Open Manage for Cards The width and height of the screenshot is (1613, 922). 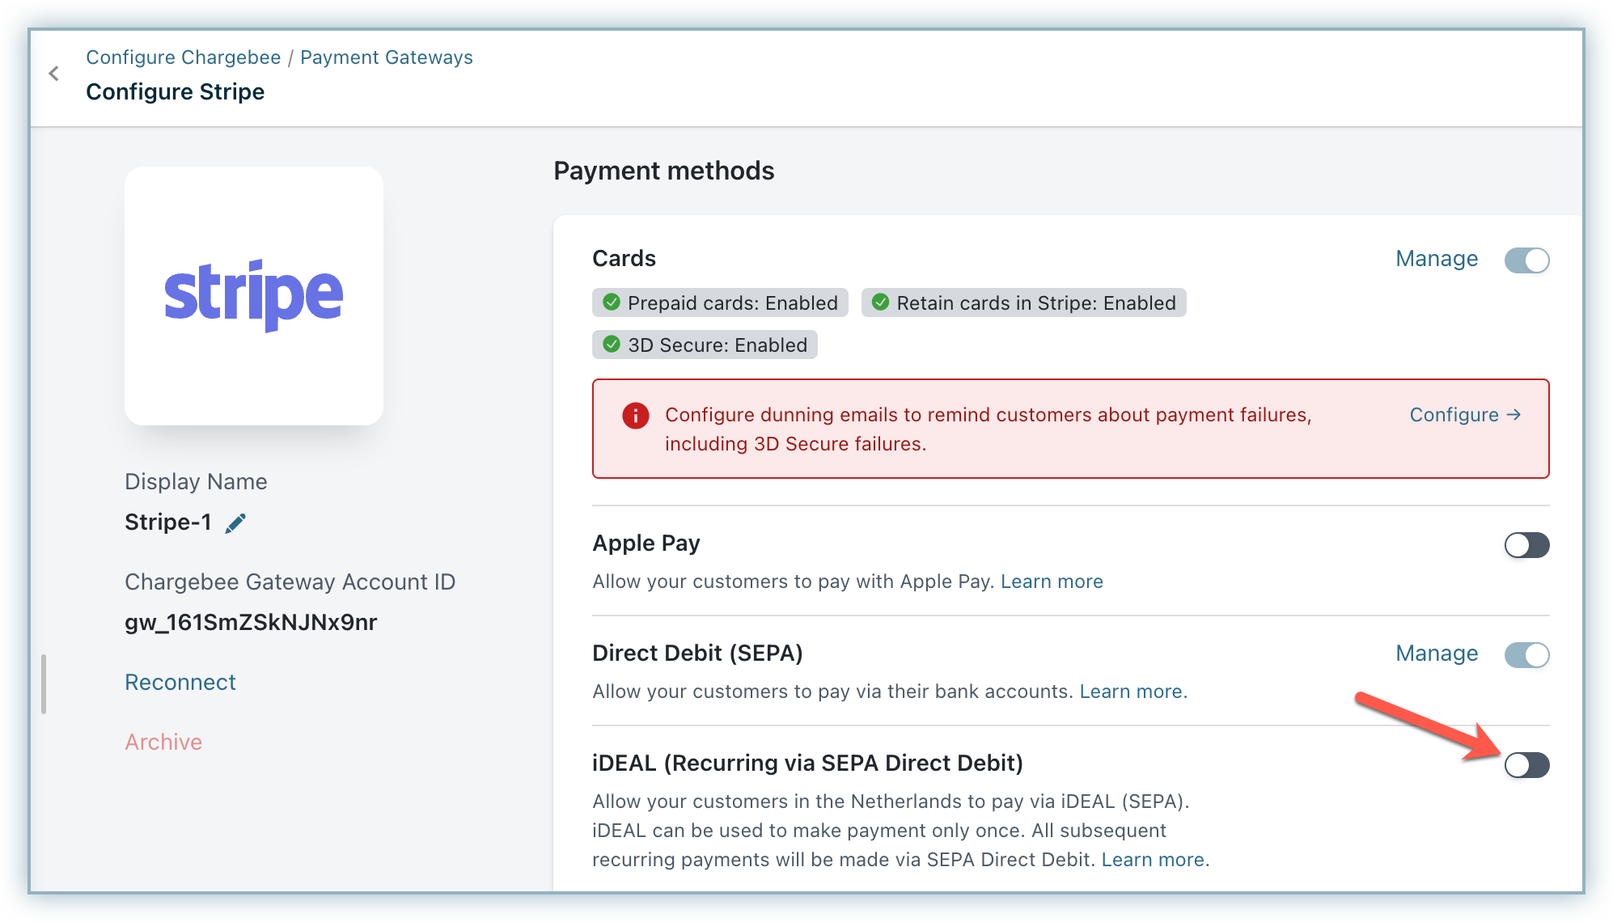[1436, 259]
